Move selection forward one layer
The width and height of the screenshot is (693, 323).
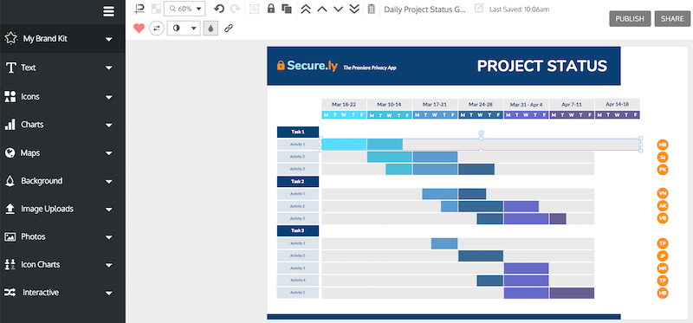(x=321, y=9)
